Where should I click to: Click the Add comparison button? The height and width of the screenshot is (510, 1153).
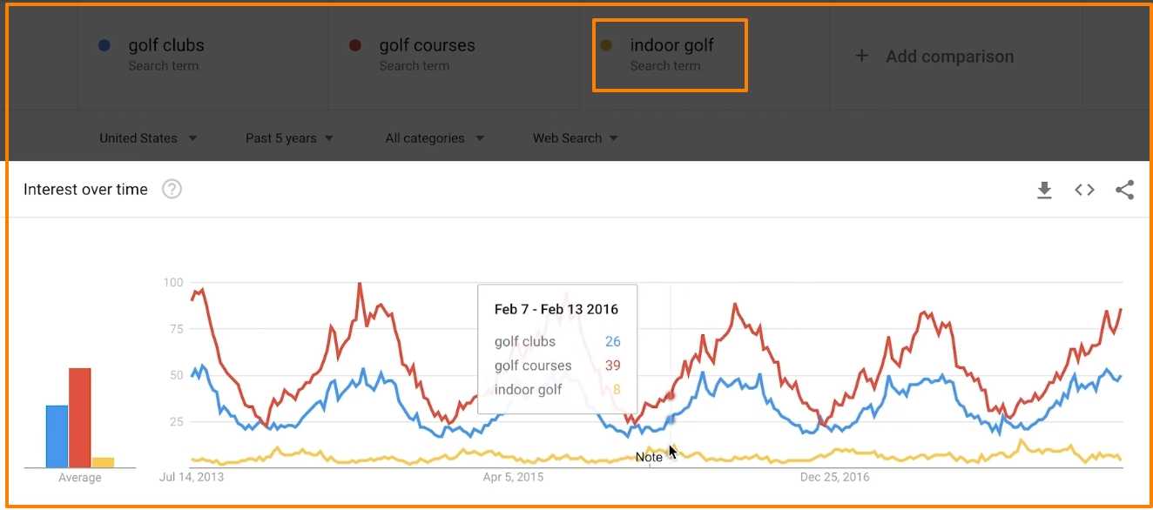click(948, 57)
